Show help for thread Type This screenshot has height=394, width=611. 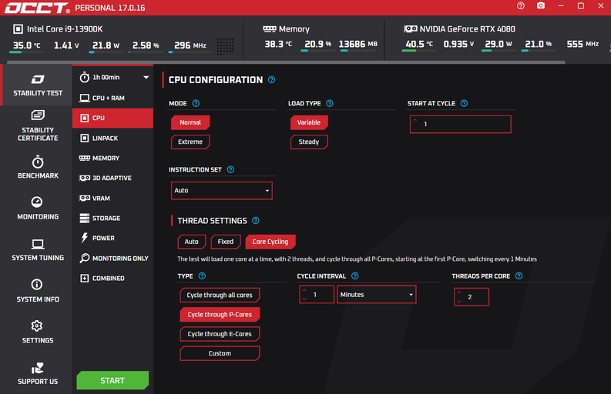point(202,275)
